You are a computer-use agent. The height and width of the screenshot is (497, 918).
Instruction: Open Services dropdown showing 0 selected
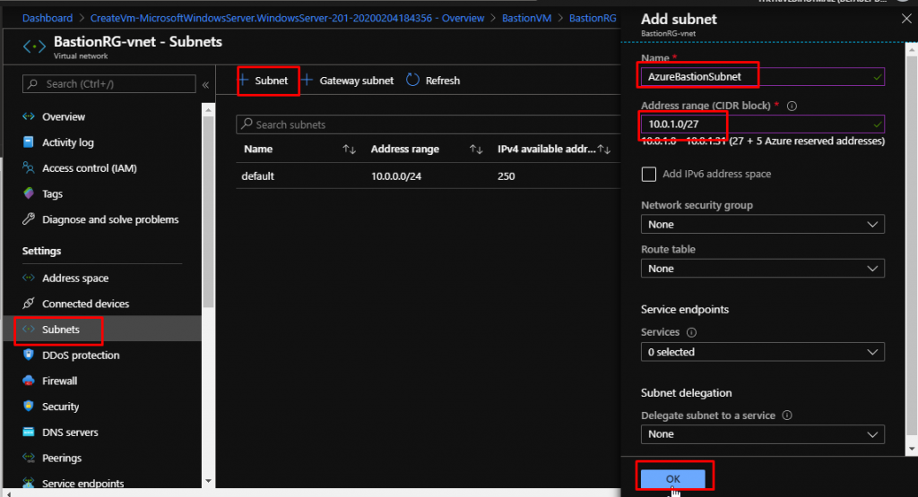[762, 352]
